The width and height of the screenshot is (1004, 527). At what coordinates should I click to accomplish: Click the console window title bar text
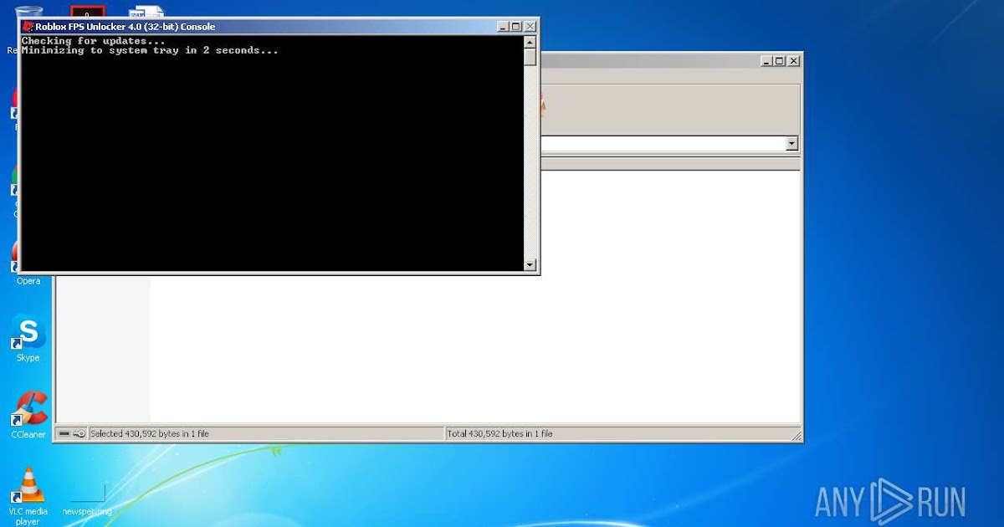(125, 27)
